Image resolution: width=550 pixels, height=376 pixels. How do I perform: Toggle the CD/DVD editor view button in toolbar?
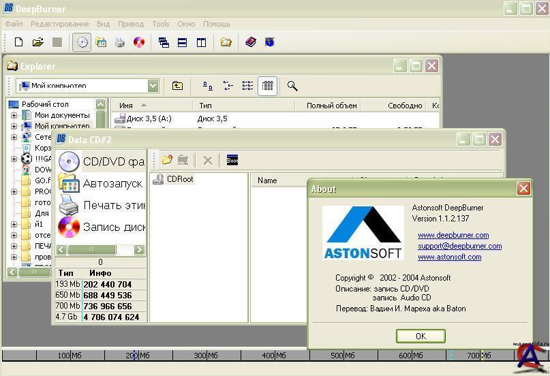82,42
